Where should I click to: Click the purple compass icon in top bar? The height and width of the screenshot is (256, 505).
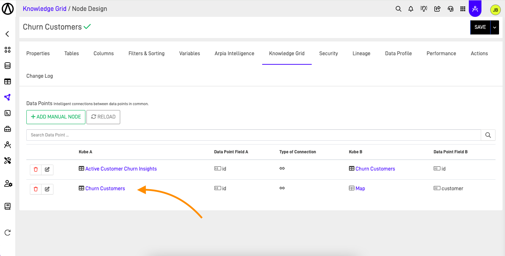475,8
